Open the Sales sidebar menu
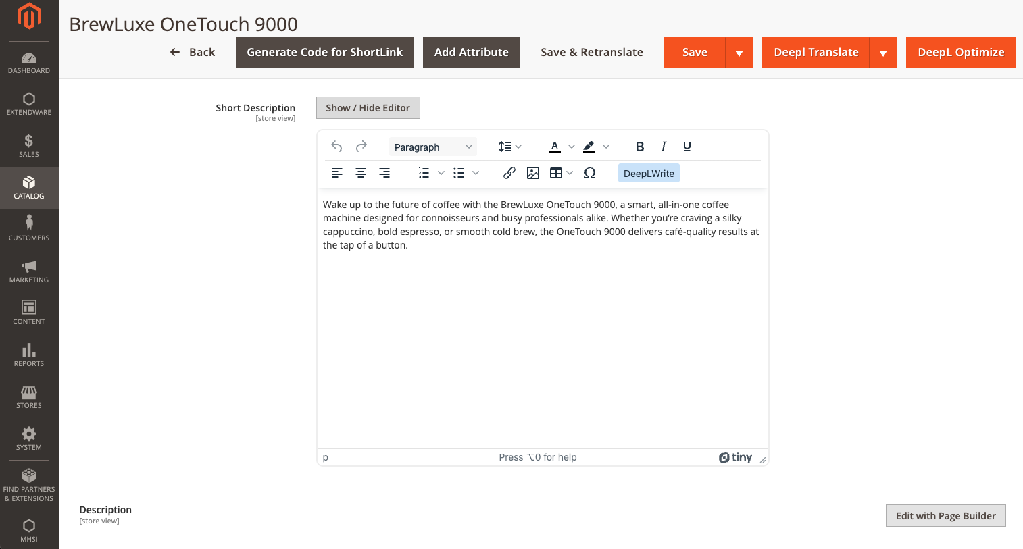Screen dimensions: 1023x549 (x=29, y=146)
